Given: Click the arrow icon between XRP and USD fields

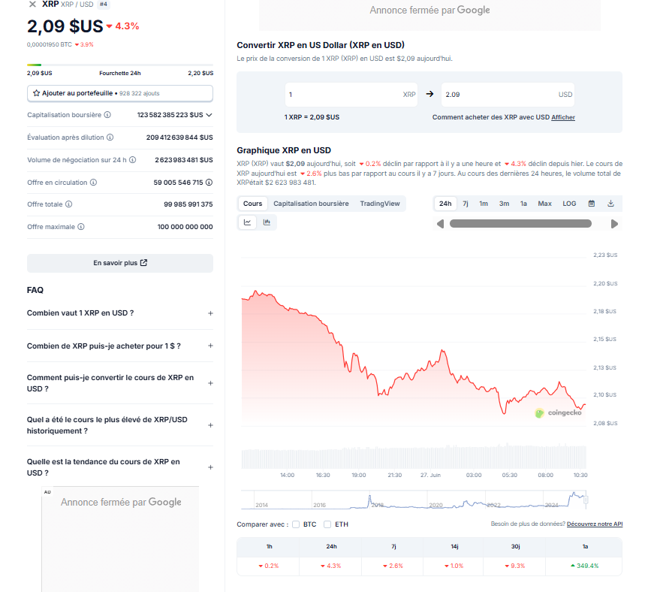Looking at the screenshot, I should pyautogui.click(x=429, y=94).
